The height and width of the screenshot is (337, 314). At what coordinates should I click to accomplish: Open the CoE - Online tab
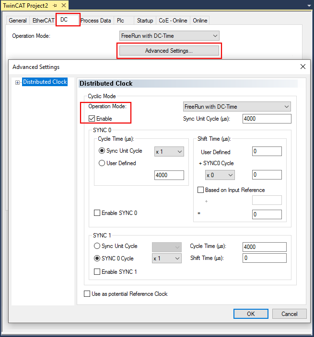173,21
